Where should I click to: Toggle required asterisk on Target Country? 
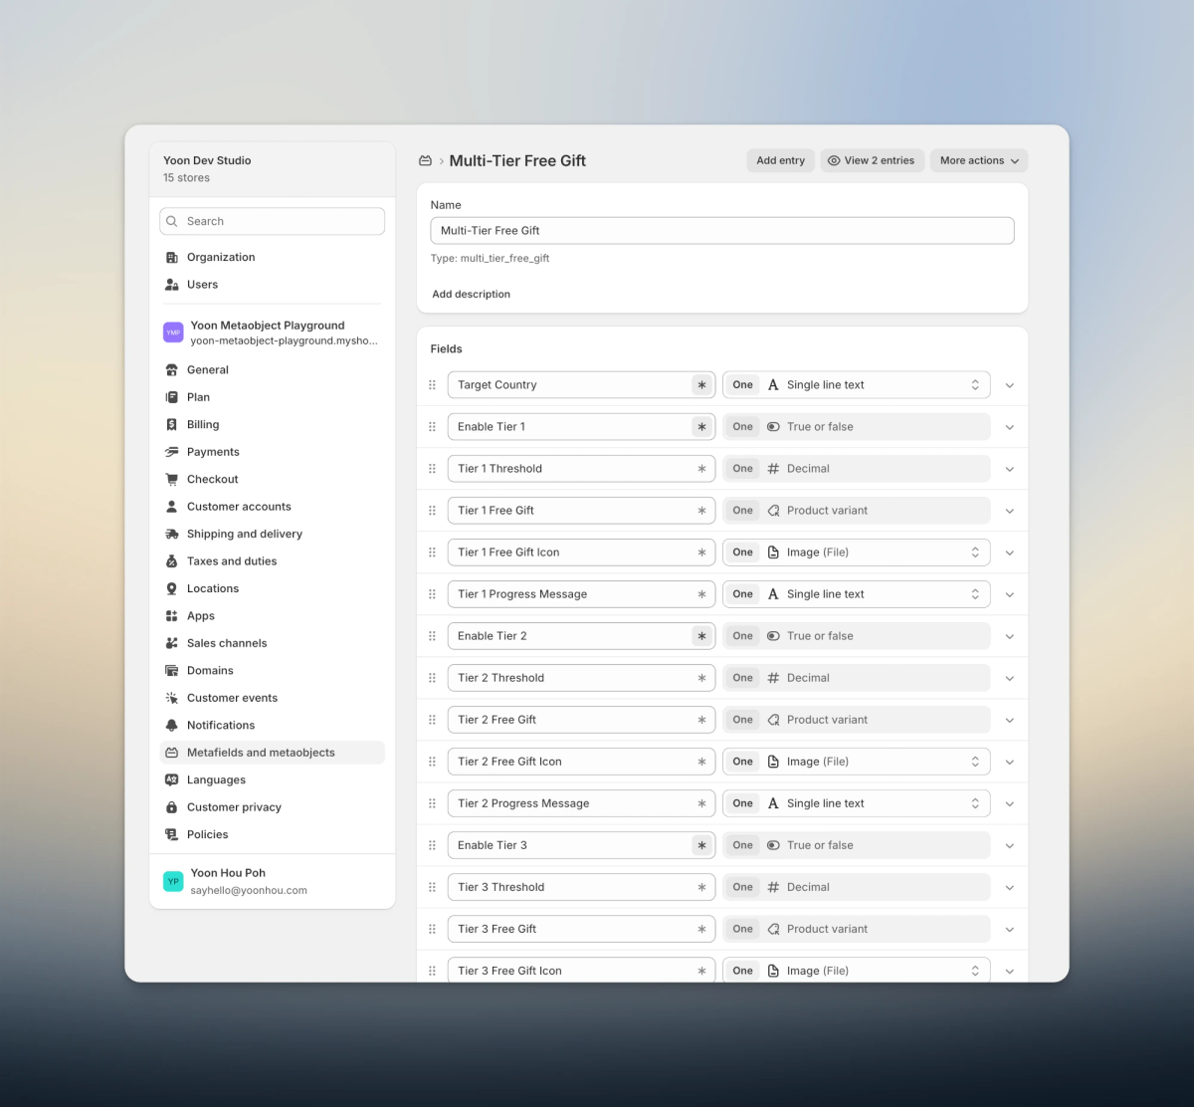701,385
